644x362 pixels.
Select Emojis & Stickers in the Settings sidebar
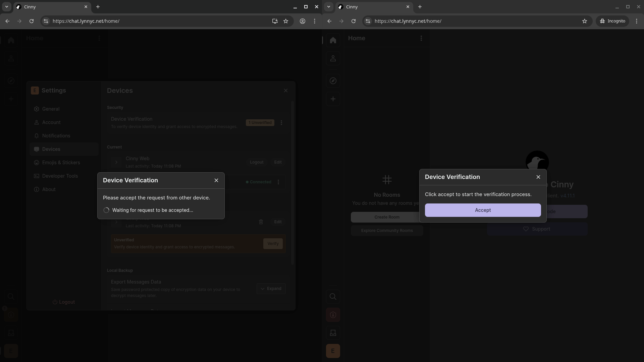(x=64, y=163)
